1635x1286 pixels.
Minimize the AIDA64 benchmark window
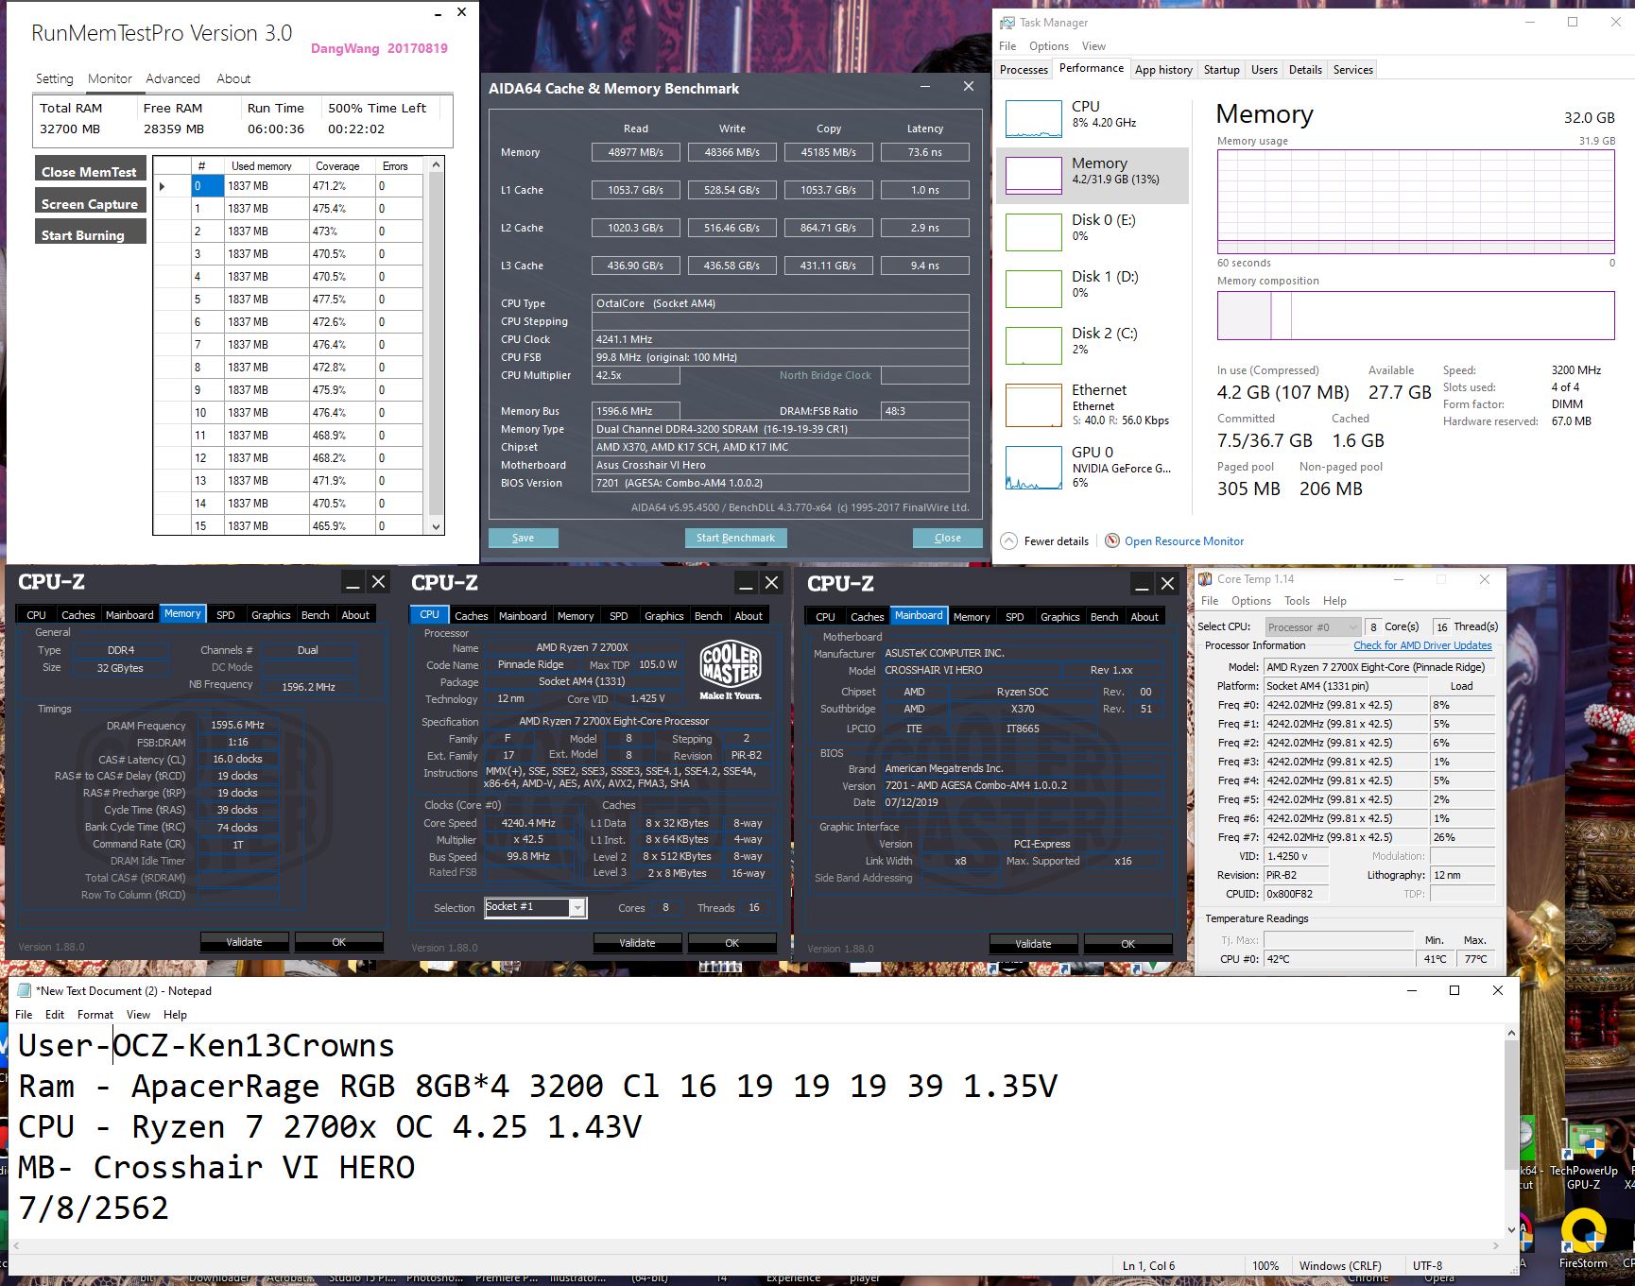[926, 87]
